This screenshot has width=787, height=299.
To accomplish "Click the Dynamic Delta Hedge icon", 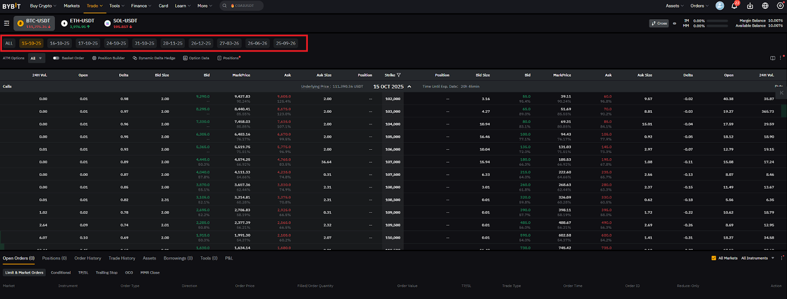I will click(135, 58).
